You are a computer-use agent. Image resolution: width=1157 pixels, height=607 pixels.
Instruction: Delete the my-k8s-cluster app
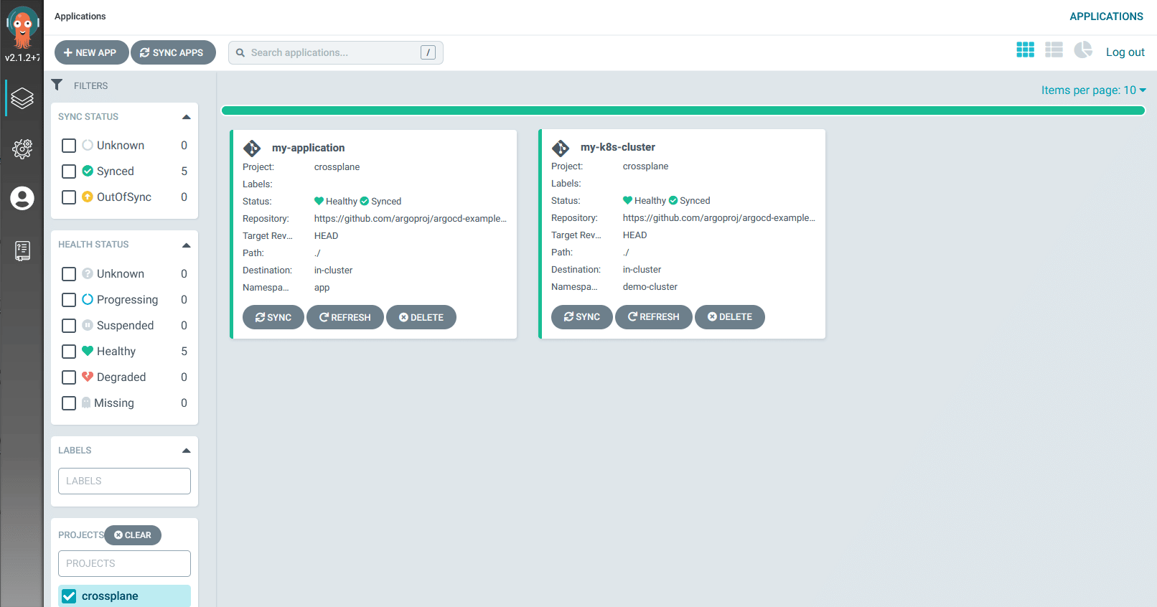[x=730, y=316]
